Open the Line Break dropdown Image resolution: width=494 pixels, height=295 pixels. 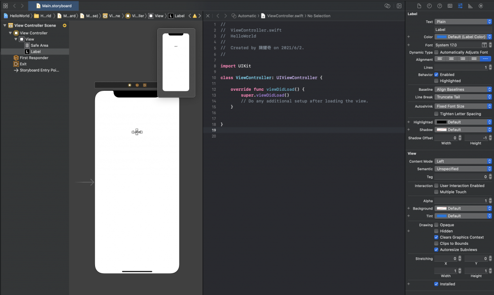tap(463, 97)
